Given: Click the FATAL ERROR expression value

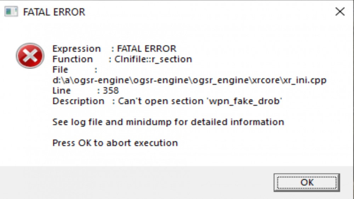Looking at the screenshot, I should point(147,49).
